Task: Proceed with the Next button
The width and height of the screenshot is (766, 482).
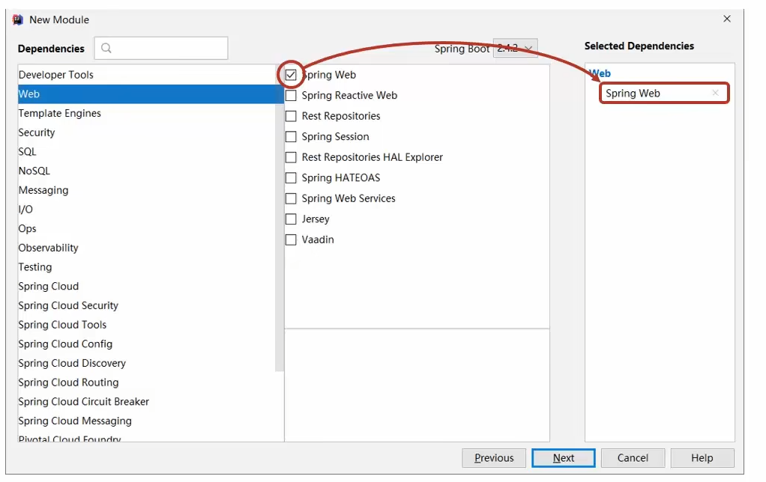Action: (564, 457)
